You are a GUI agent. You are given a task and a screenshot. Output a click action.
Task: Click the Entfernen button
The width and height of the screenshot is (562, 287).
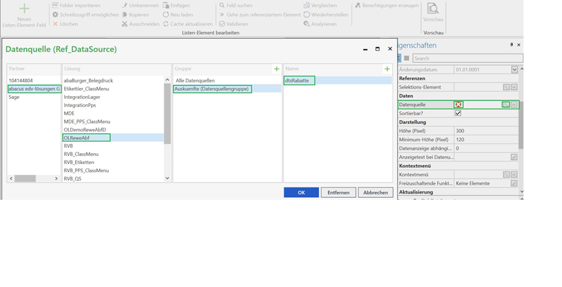point(338,192)
